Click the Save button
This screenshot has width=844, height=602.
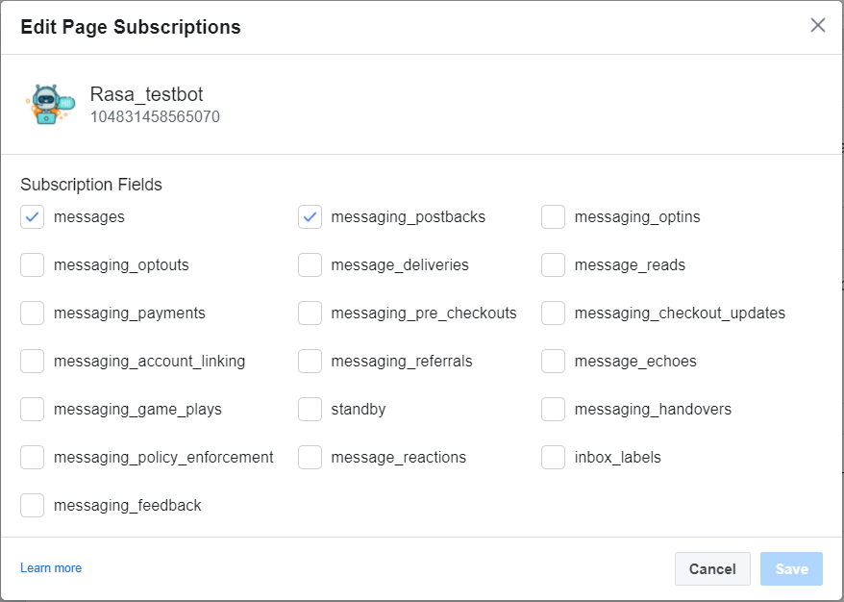point(791,569)
